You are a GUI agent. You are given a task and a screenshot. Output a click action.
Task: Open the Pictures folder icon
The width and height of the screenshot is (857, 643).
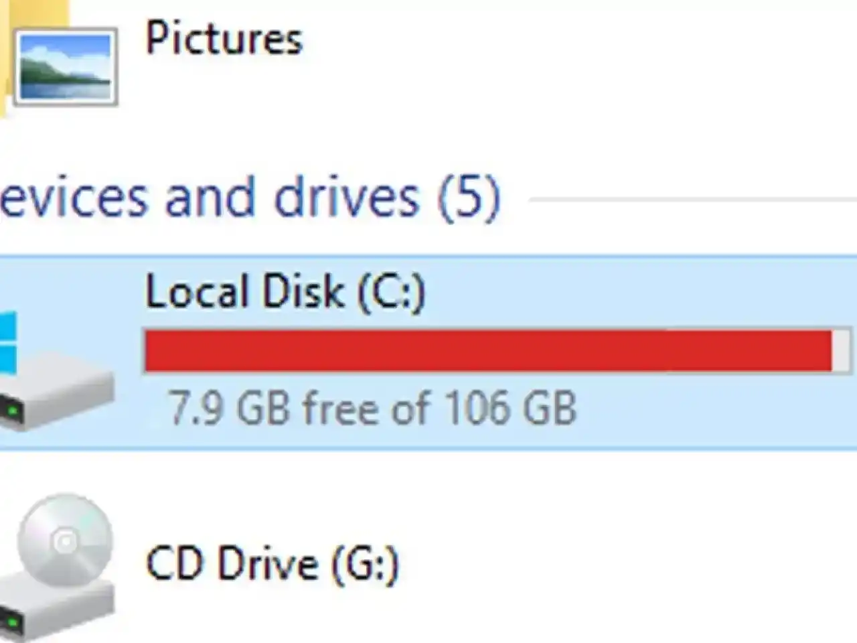[x=64, y=66]
